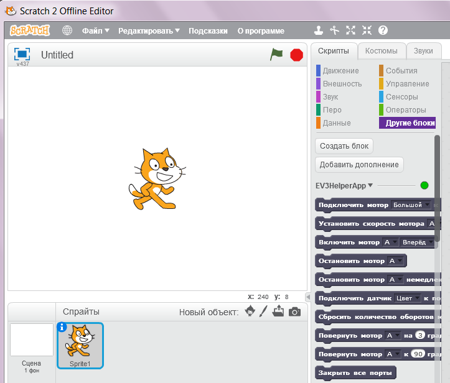Screen dimensions: 450x383
Task: Open the О программе menu item
Action: coord(261,30)
